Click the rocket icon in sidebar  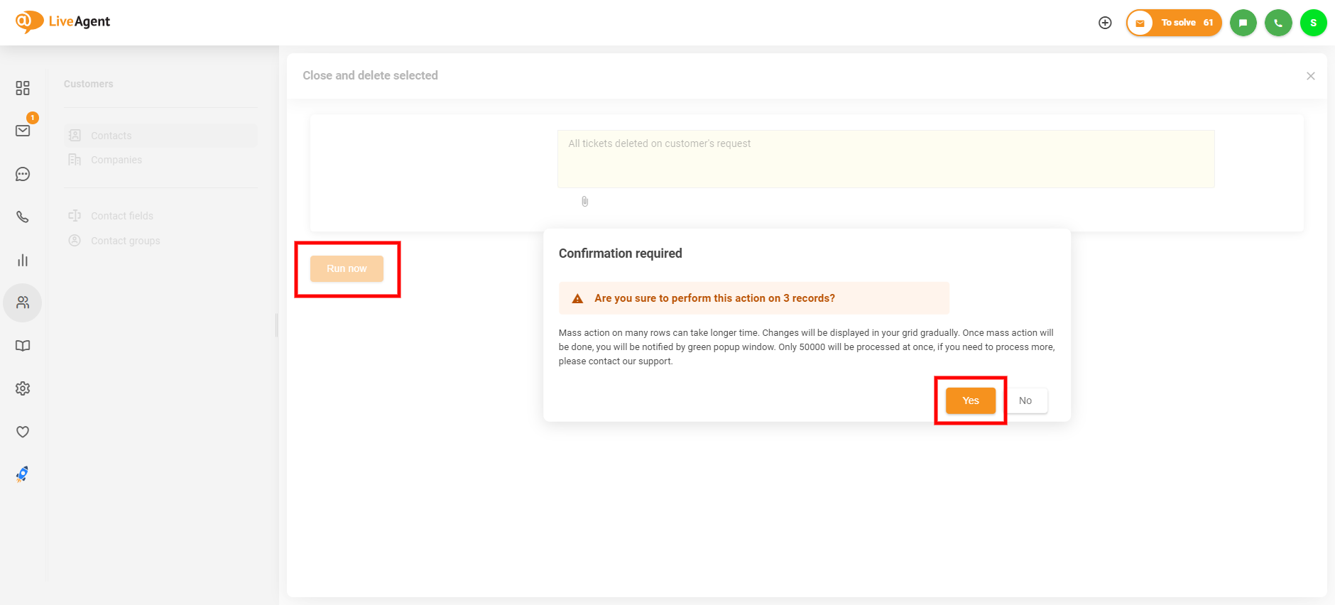pos(23,474)
